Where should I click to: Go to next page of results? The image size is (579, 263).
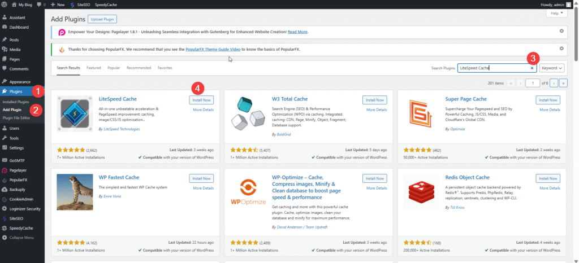(554, 84)
